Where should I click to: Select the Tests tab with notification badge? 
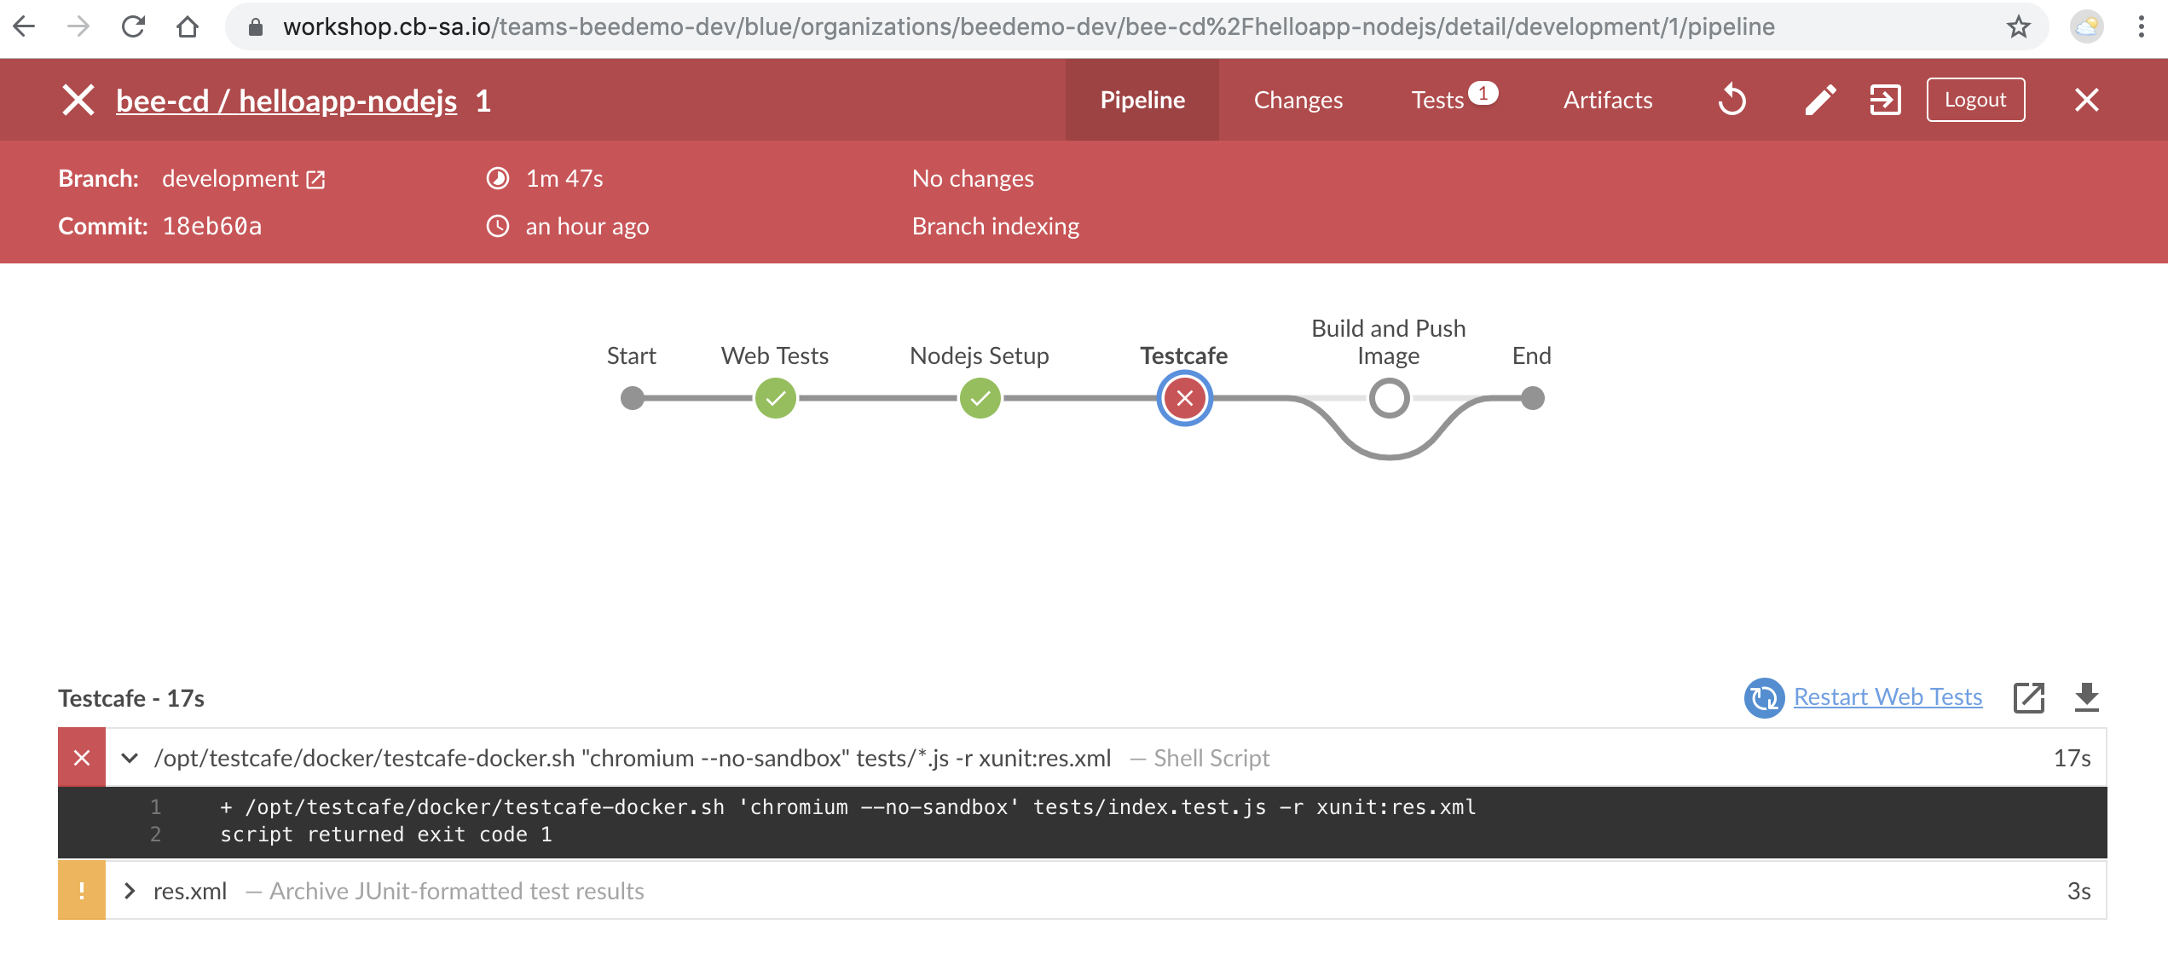point(1452,98)
